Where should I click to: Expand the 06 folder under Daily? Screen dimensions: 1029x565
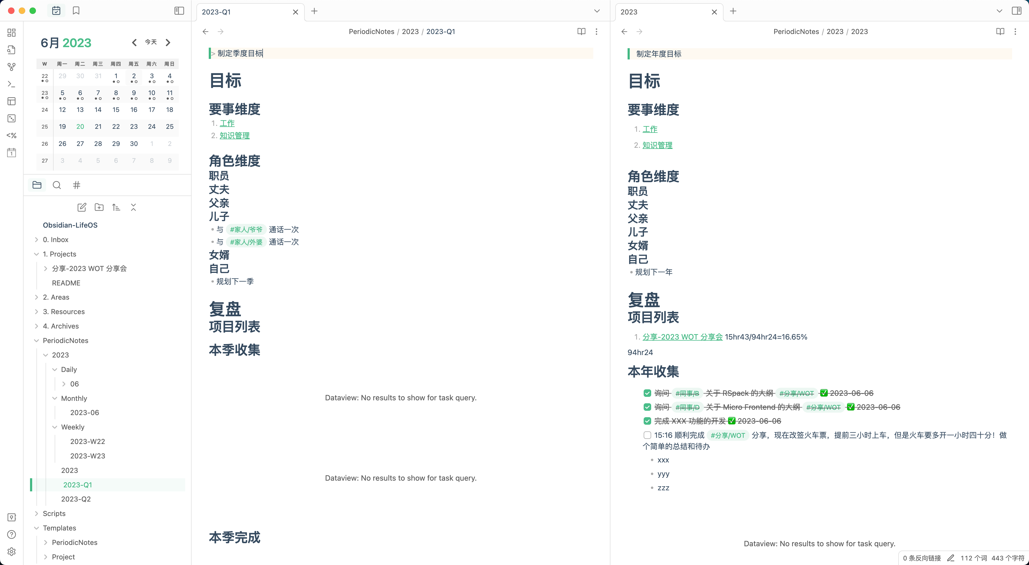64,384
